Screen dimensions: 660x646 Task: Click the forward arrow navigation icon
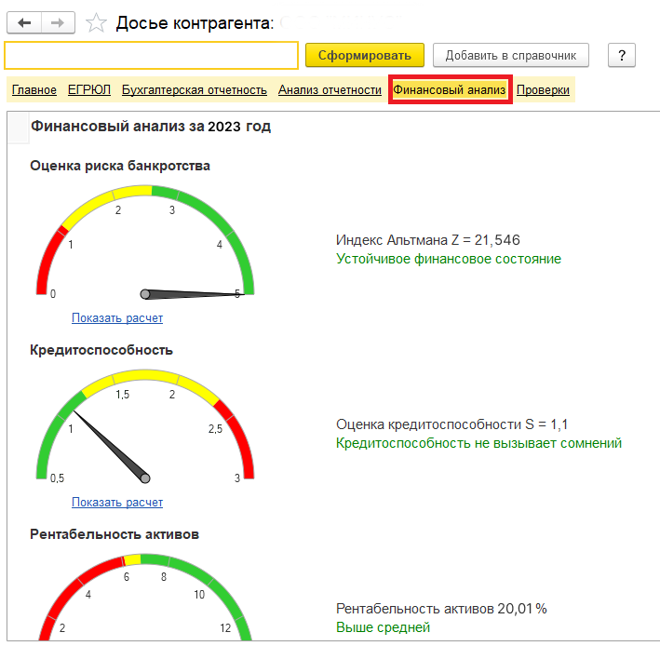point(58,22)
